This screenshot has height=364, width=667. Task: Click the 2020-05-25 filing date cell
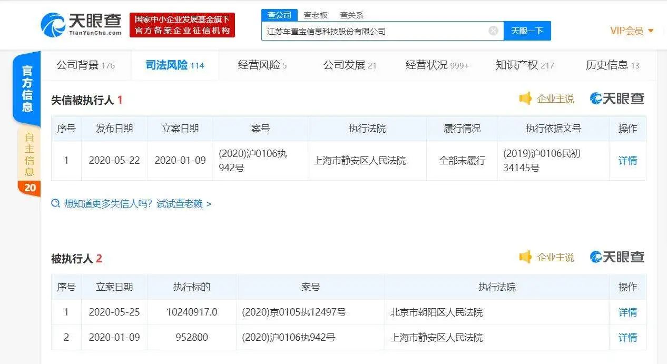pos(114,312)
